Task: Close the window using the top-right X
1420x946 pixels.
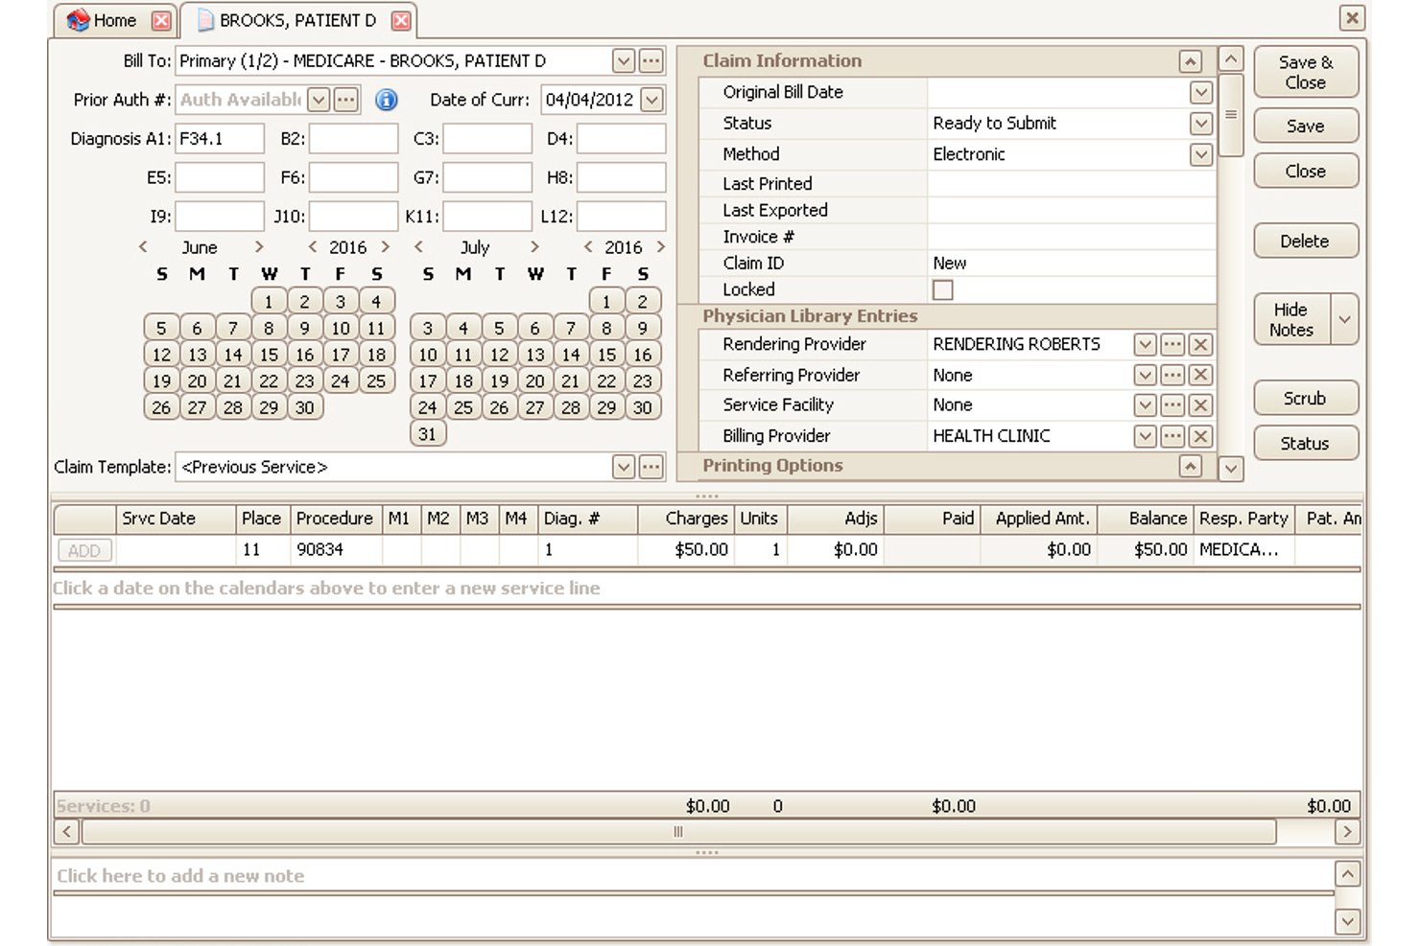Action: pos(1352,17)
